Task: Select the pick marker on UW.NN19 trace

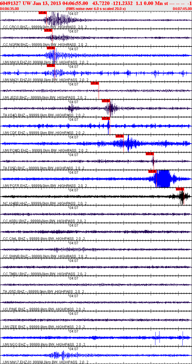Action: pyautogui.click(x=51, y=48)
